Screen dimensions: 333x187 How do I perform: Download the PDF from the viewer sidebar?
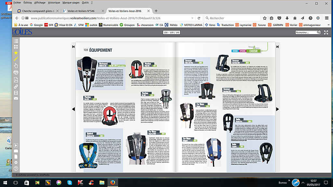(16, 80)
